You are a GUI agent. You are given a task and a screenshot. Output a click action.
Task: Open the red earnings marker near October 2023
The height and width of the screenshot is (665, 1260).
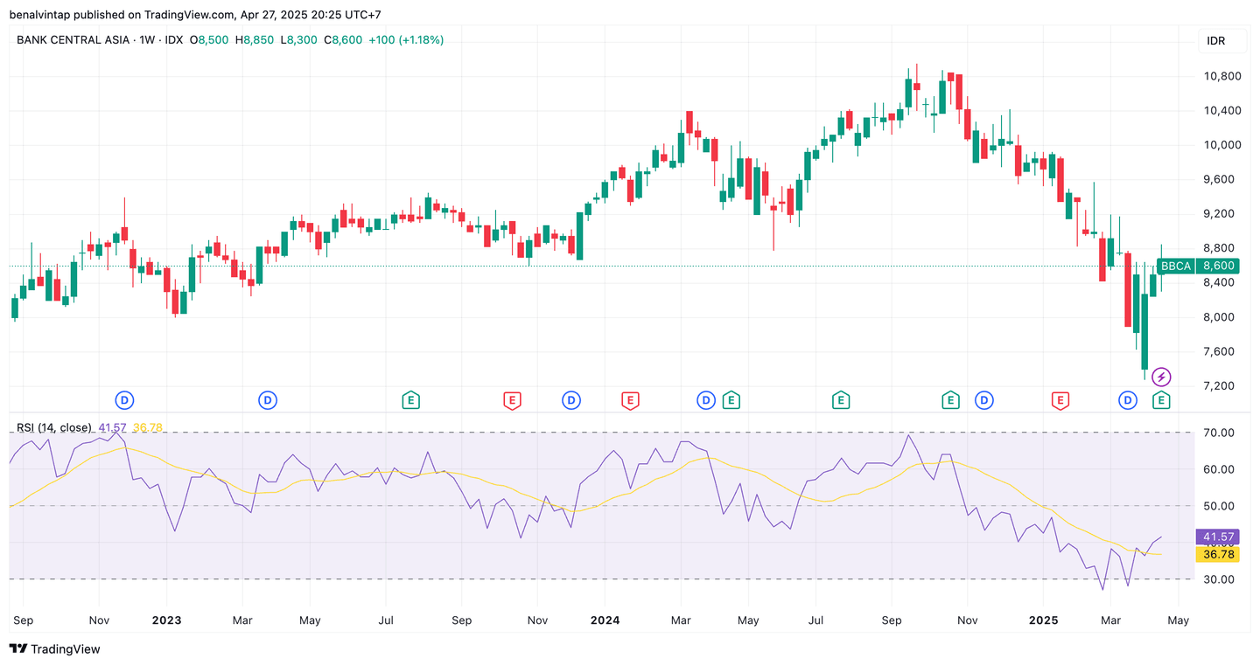512,400
